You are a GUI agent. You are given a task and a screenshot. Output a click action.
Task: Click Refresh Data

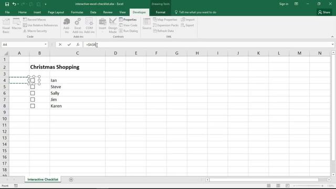pyautogui.click(x=163, y=31)
